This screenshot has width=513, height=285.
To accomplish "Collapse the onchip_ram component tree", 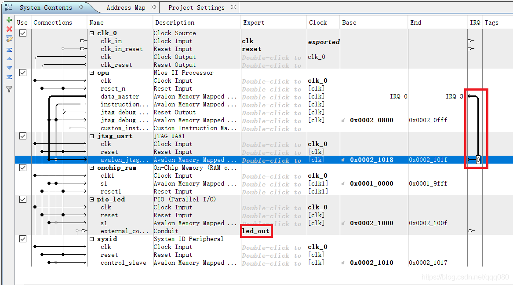I will click(x=92, y=168).
